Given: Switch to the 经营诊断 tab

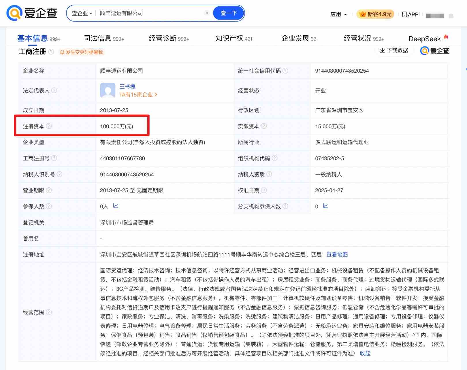Looking at the screenshot, I should (169, 39).
